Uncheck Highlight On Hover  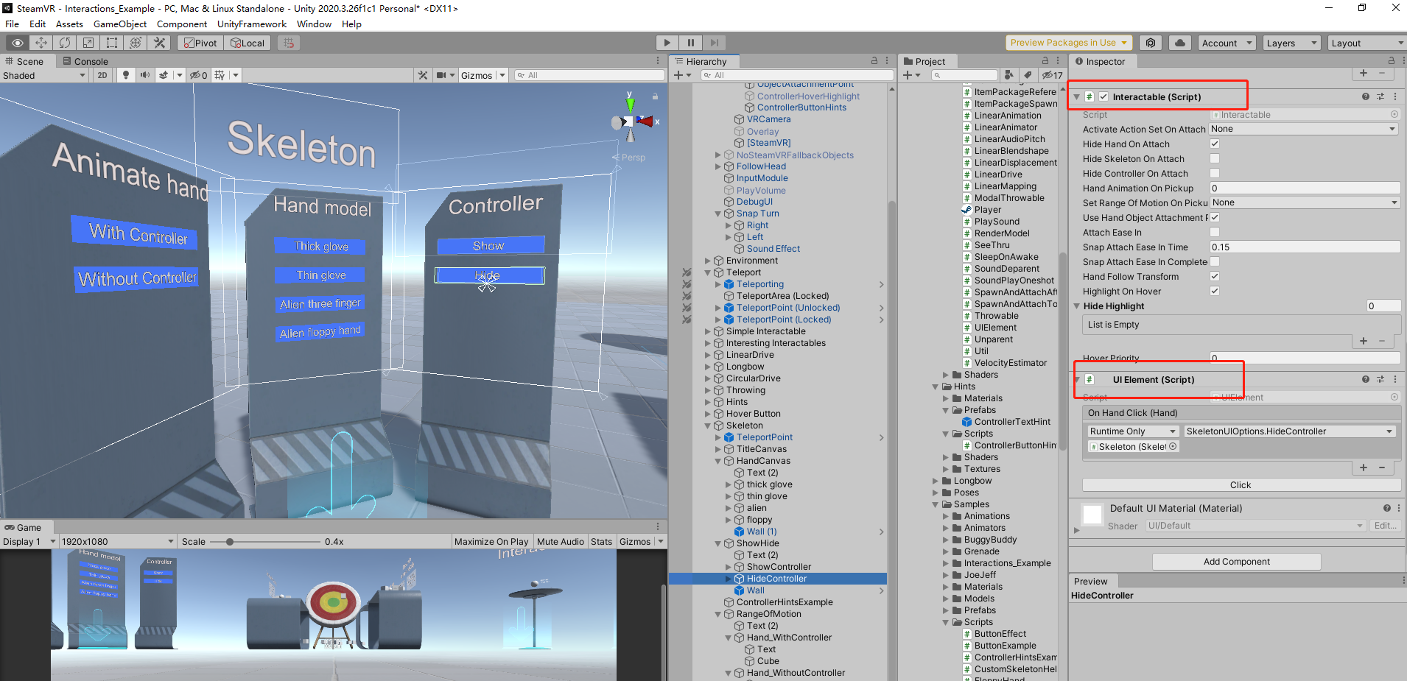tap(1215, 291)
